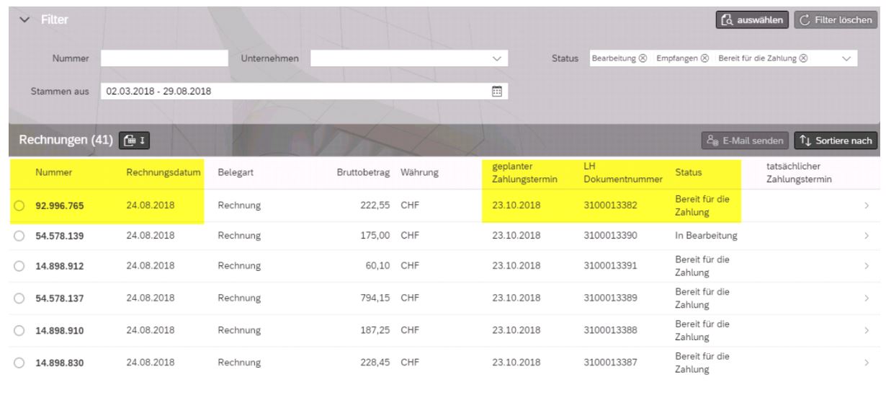Click the export icon beside Rechnungen (41)
Viewport: 886px width, 400px height.
(135, 139)
